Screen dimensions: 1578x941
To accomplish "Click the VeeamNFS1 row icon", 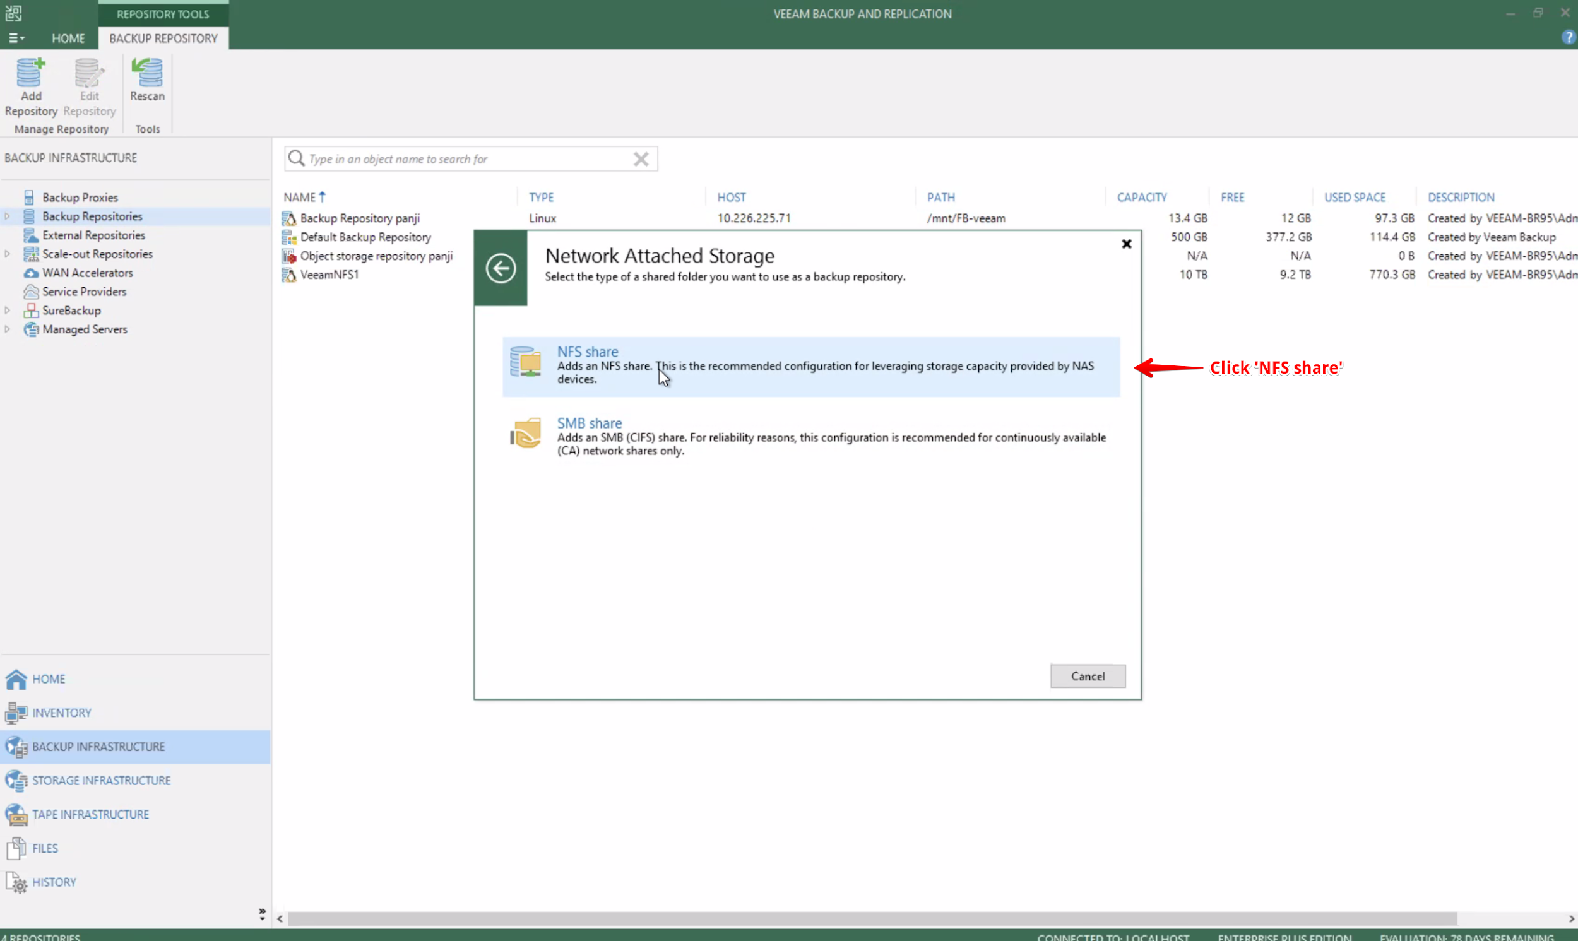I will [x=289, y=275].
